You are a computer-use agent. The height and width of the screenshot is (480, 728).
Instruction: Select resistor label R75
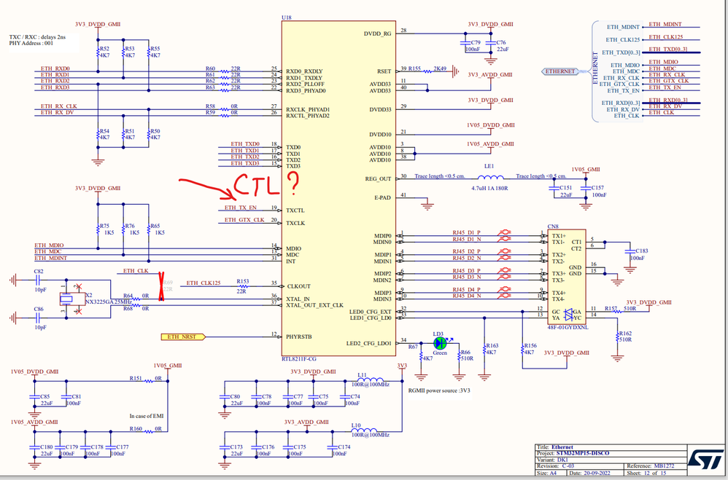pos(104,227)
